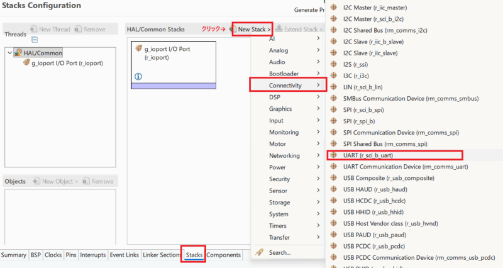Screen dimensions: 503x268
Task: Expand the Connectivity submenu
Action: (288, 85)
